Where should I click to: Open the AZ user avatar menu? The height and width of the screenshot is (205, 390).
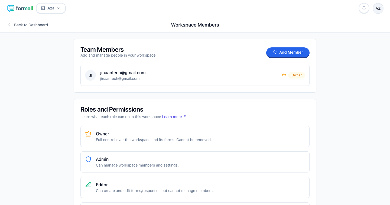(x=378, y=8)
